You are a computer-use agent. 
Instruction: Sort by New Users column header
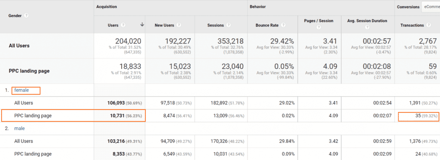(x=165, y=25)
